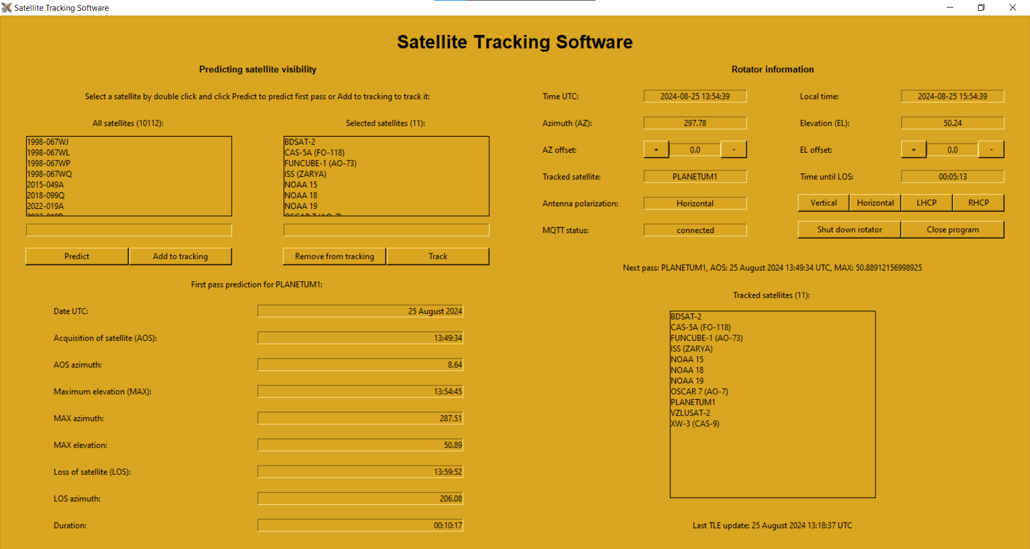Select 2022-019A in All satellites list
The width and height of the screenshot is (1030, 549).
tap(129, 206)
